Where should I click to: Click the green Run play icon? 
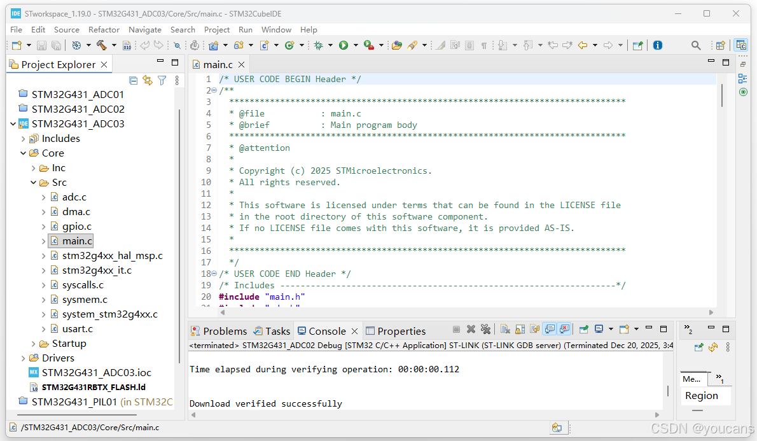(x=344, y=45)
